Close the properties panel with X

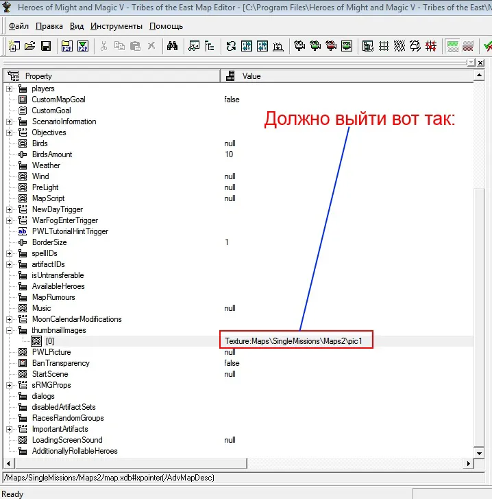pyautogui.click(x=480, y=62)
